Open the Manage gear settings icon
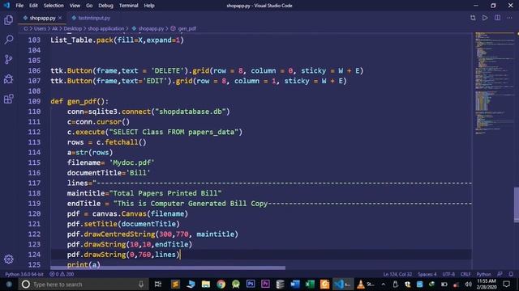This screenshot has width=519, height=291. point(9,259)
